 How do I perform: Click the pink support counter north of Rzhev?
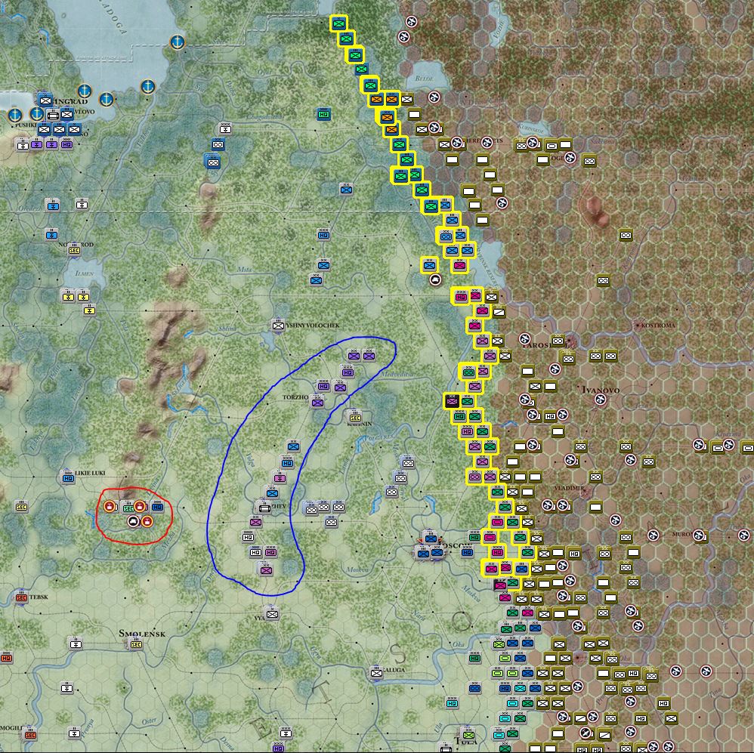[280, 478]
